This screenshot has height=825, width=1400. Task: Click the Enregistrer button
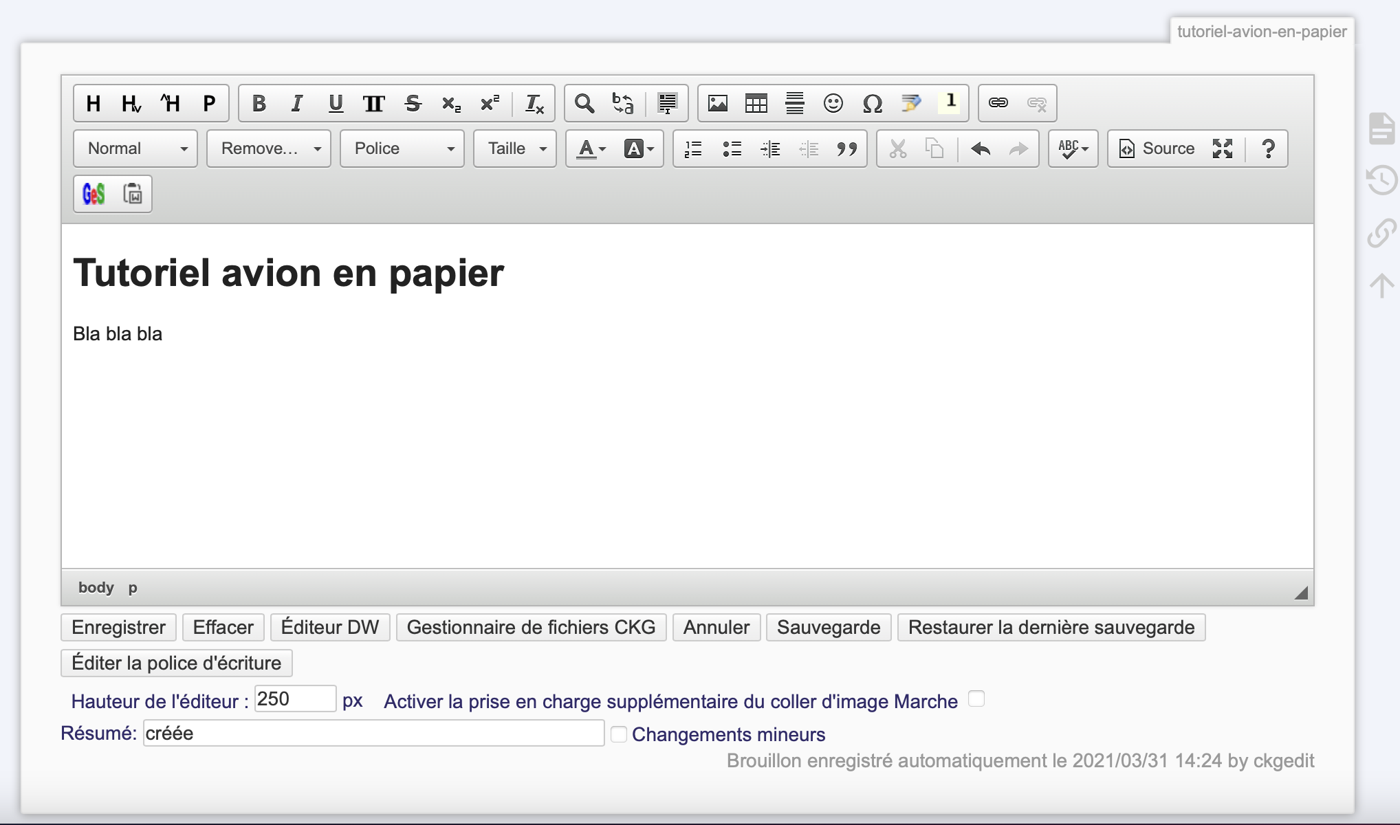118,627
